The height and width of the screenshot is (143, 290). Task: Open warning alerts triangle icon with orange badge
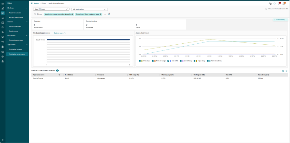[x=284, y=3]
